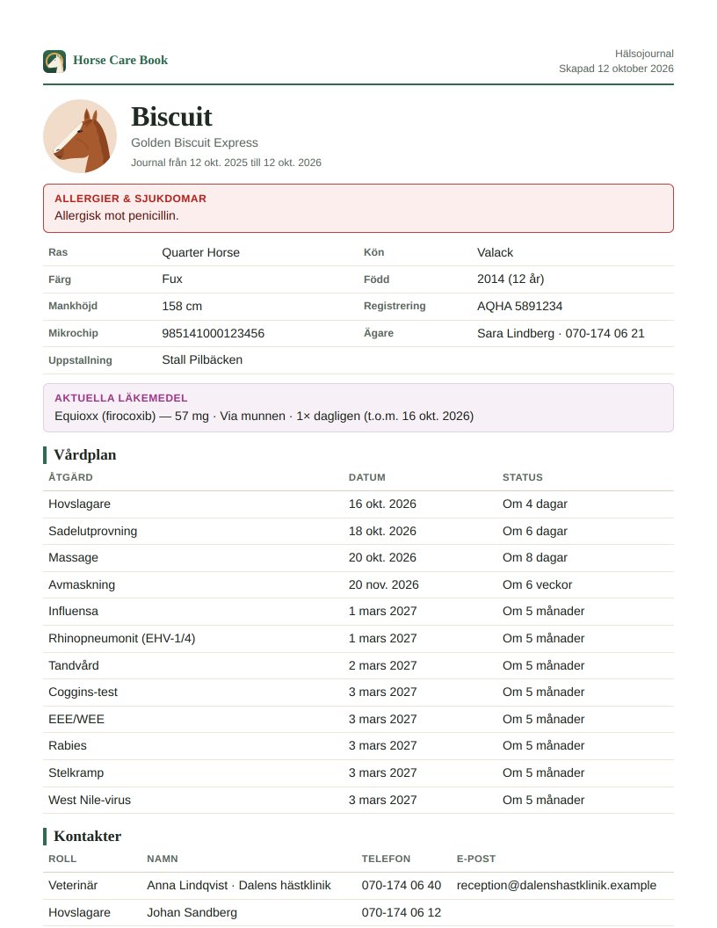
Task: Click the birth year value 2014 (12 år)
Action: click(511, 279)
